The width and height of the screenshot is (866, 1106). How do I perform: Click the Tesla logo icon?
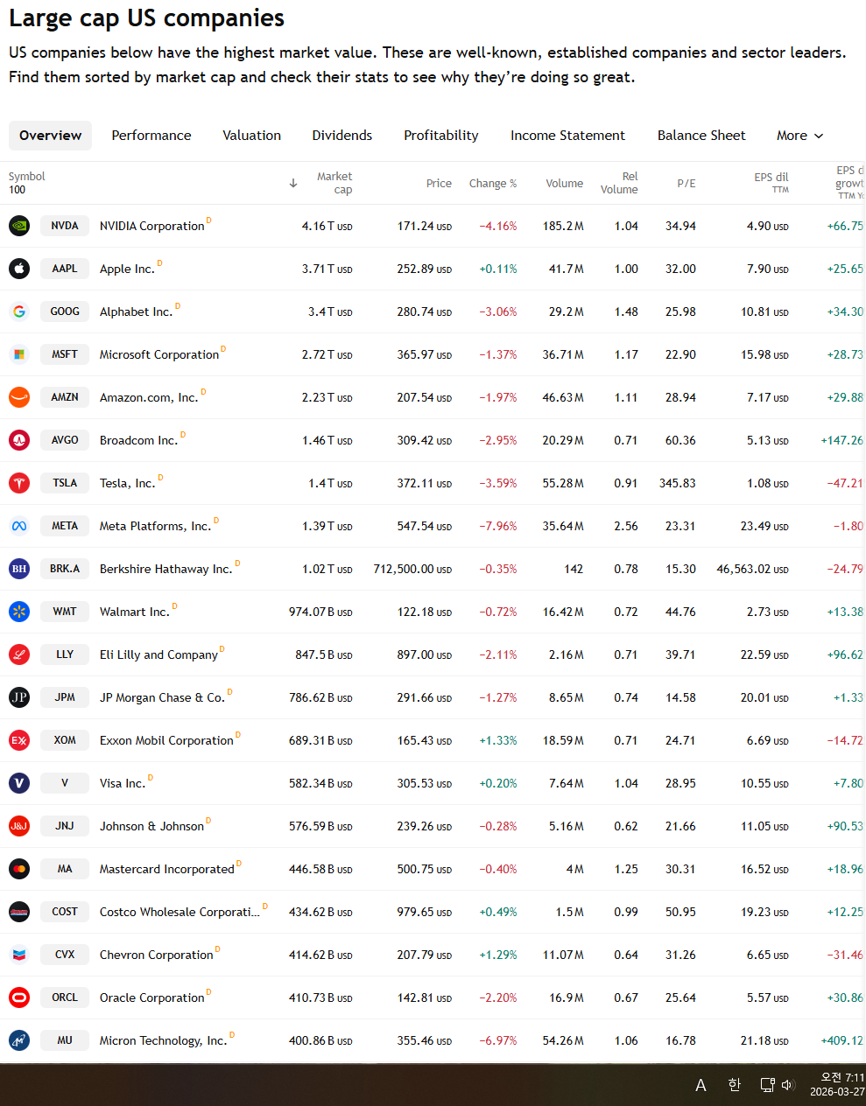(x=19, y=483)
